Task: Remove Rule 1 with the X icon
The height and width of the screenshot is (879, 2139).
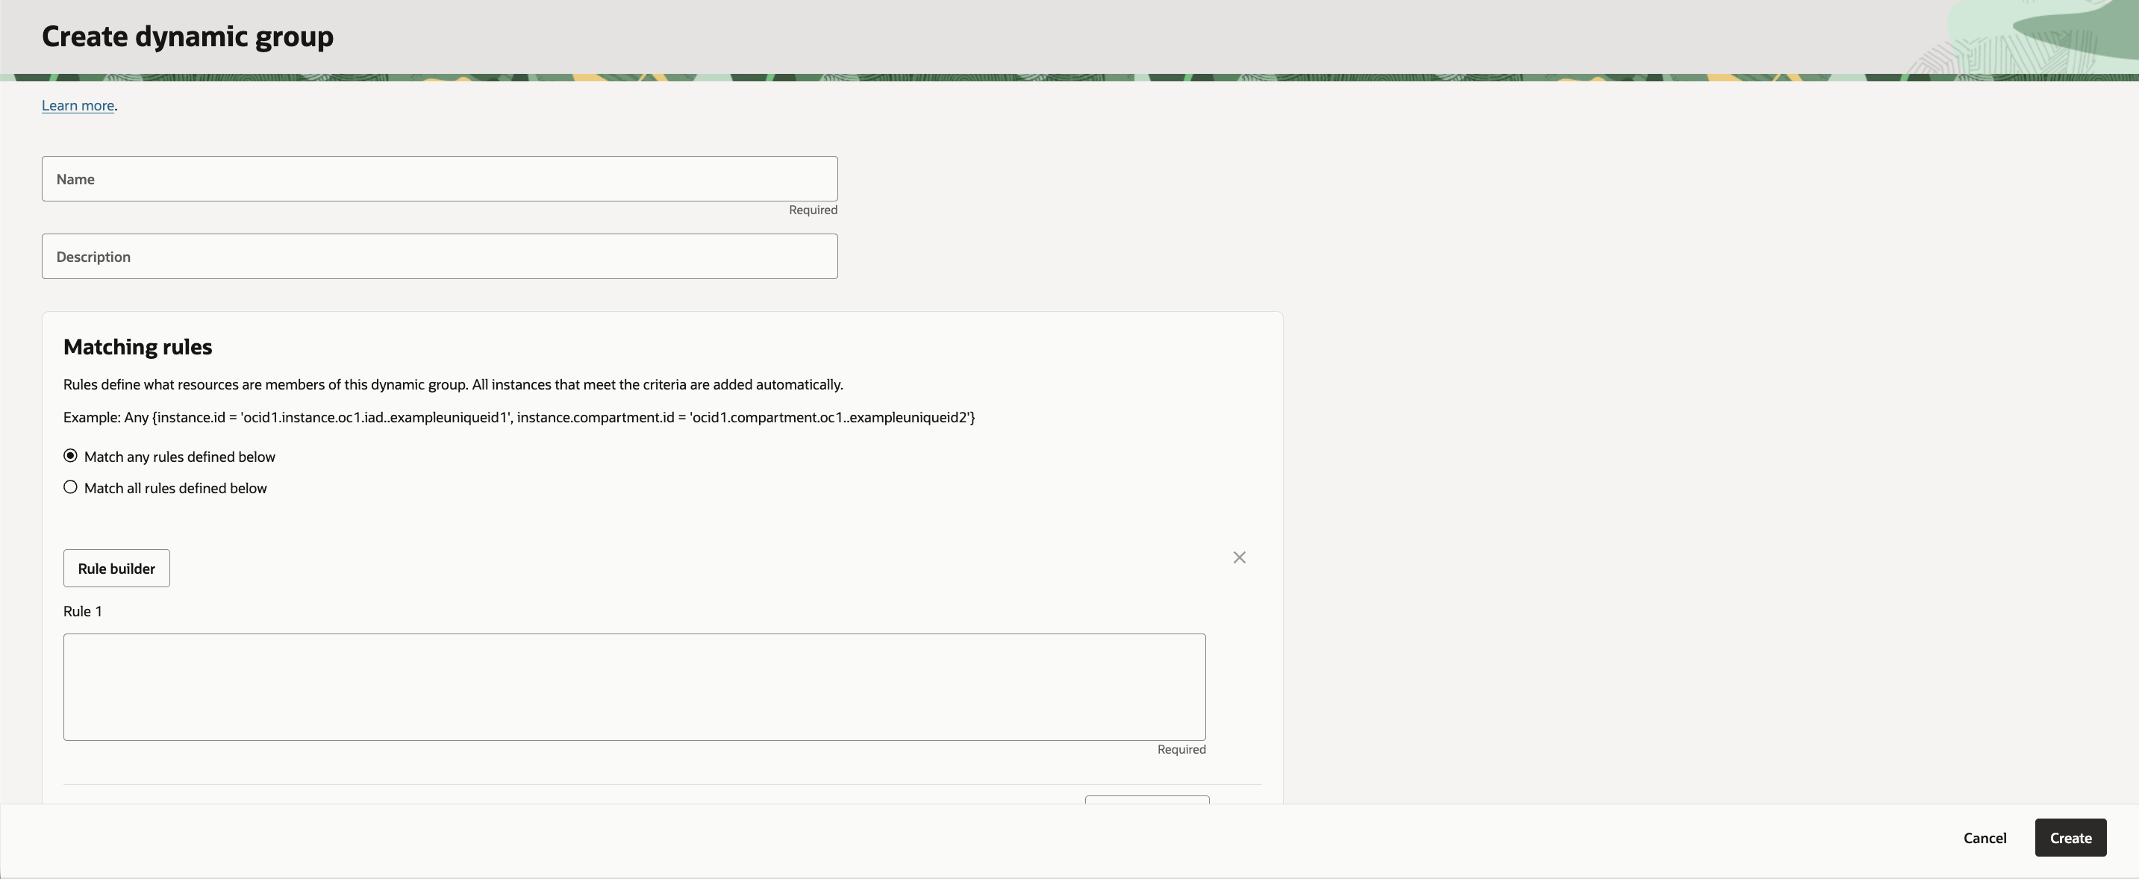Action: 1239,558
